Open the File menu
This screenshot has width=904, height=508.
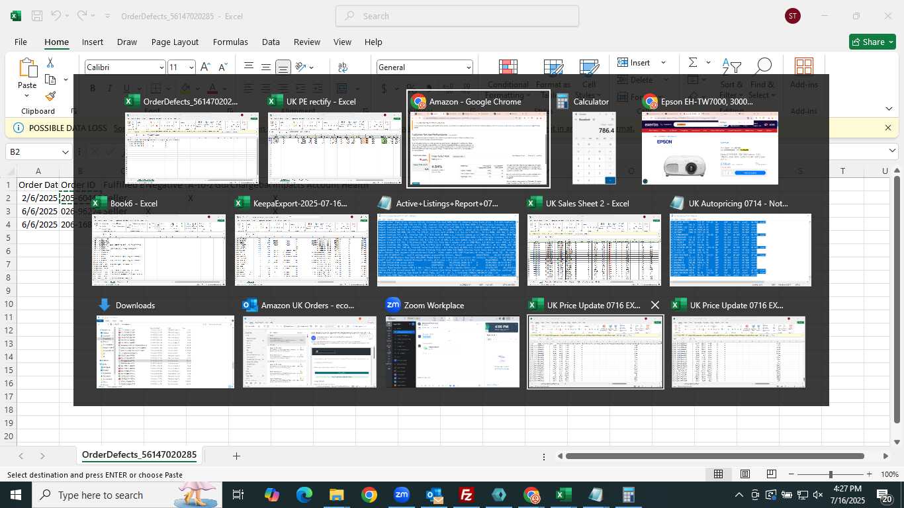[21, 42]
